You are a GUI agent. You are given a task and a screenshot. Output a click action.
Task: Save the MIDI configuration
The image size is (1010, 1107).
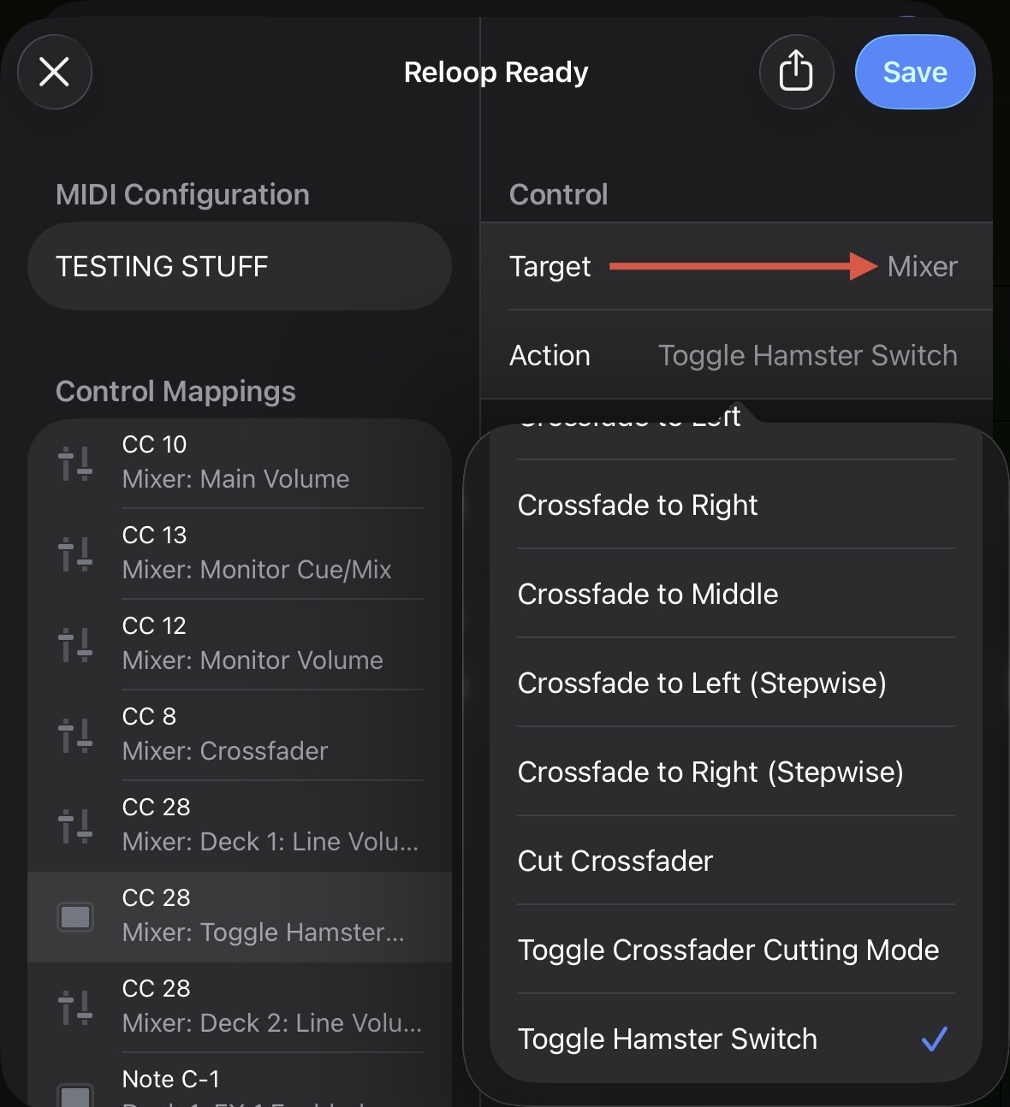coord(914,72)
